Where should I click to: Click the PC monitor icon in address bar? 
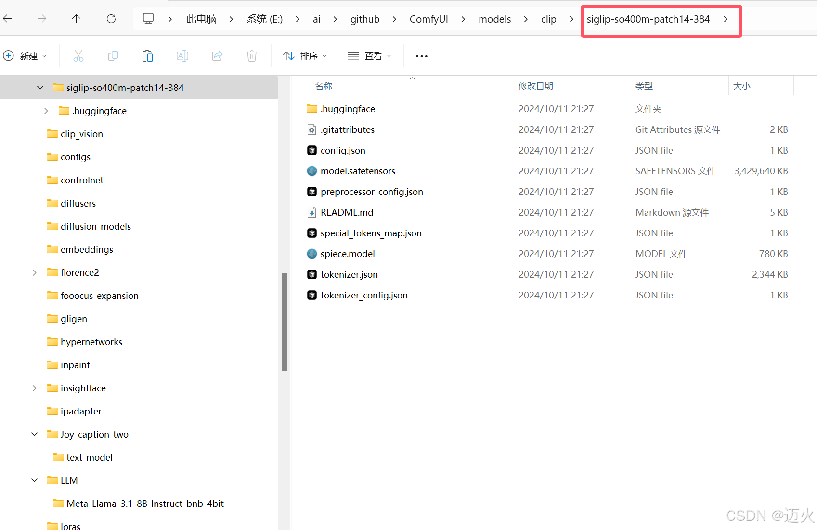pos(148,19)
